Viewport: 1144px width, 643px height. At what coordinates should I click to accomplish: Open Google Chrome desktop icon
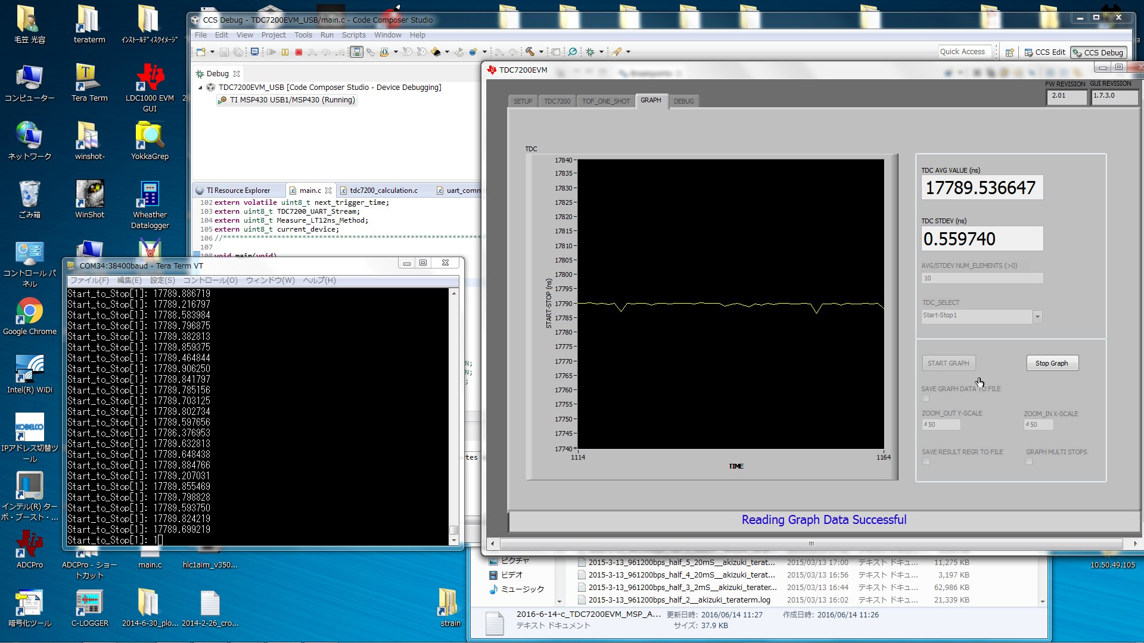pyautogui.click(x=29, y=318)
